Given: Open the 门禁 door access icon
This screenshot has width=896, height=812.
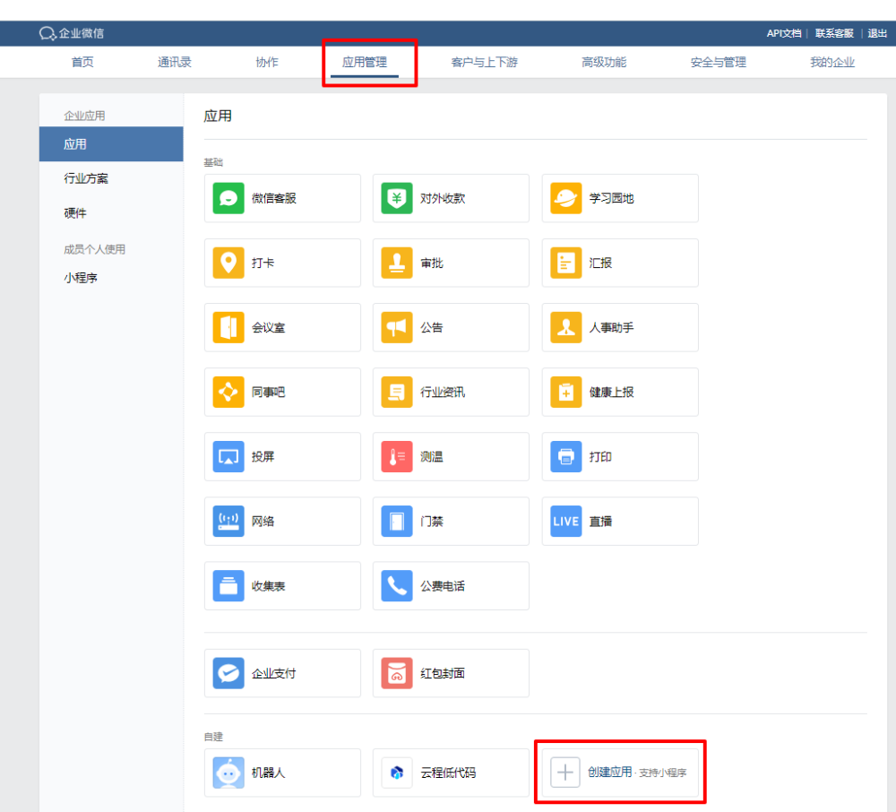Looking at the screenshot, I should click(397, 521).
